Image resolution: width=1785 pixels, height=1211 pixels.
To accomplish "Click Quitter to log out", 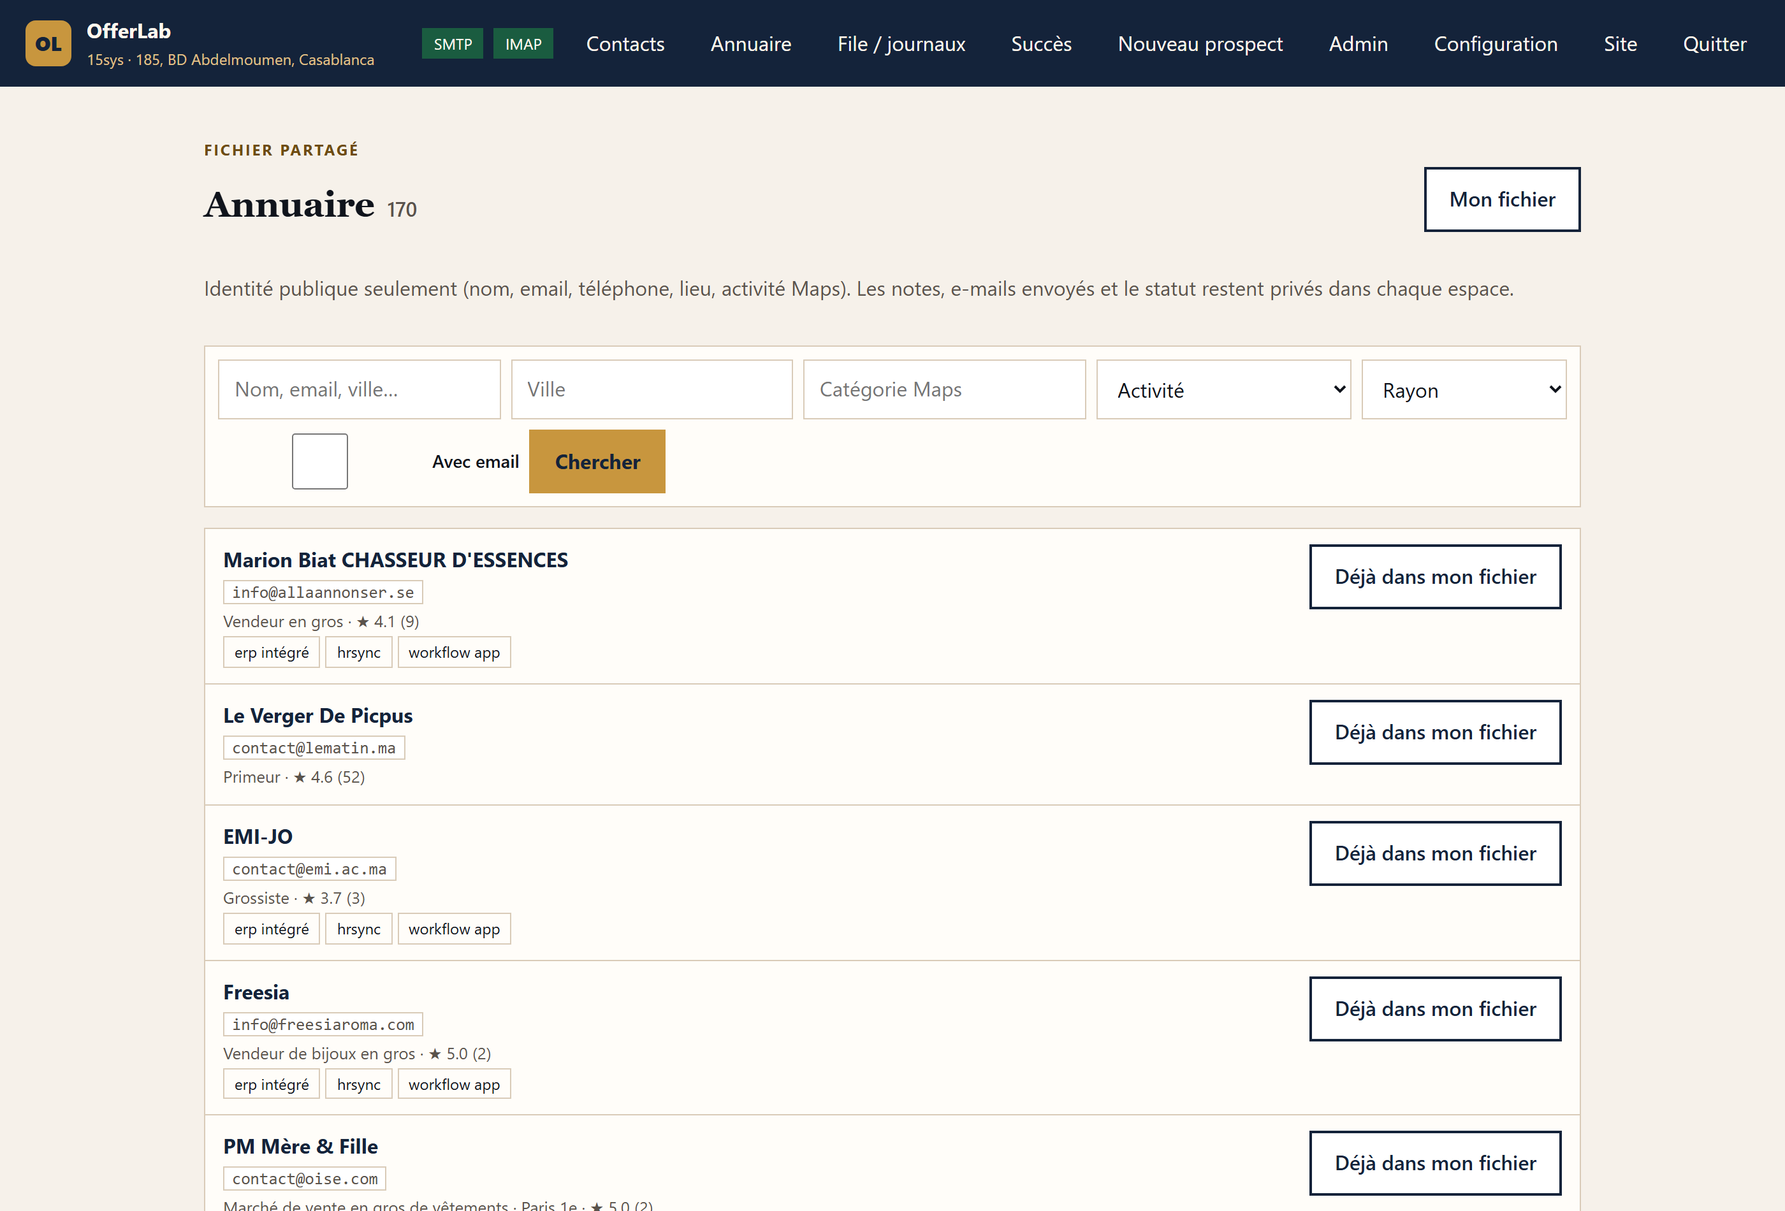I will 1714,44.
